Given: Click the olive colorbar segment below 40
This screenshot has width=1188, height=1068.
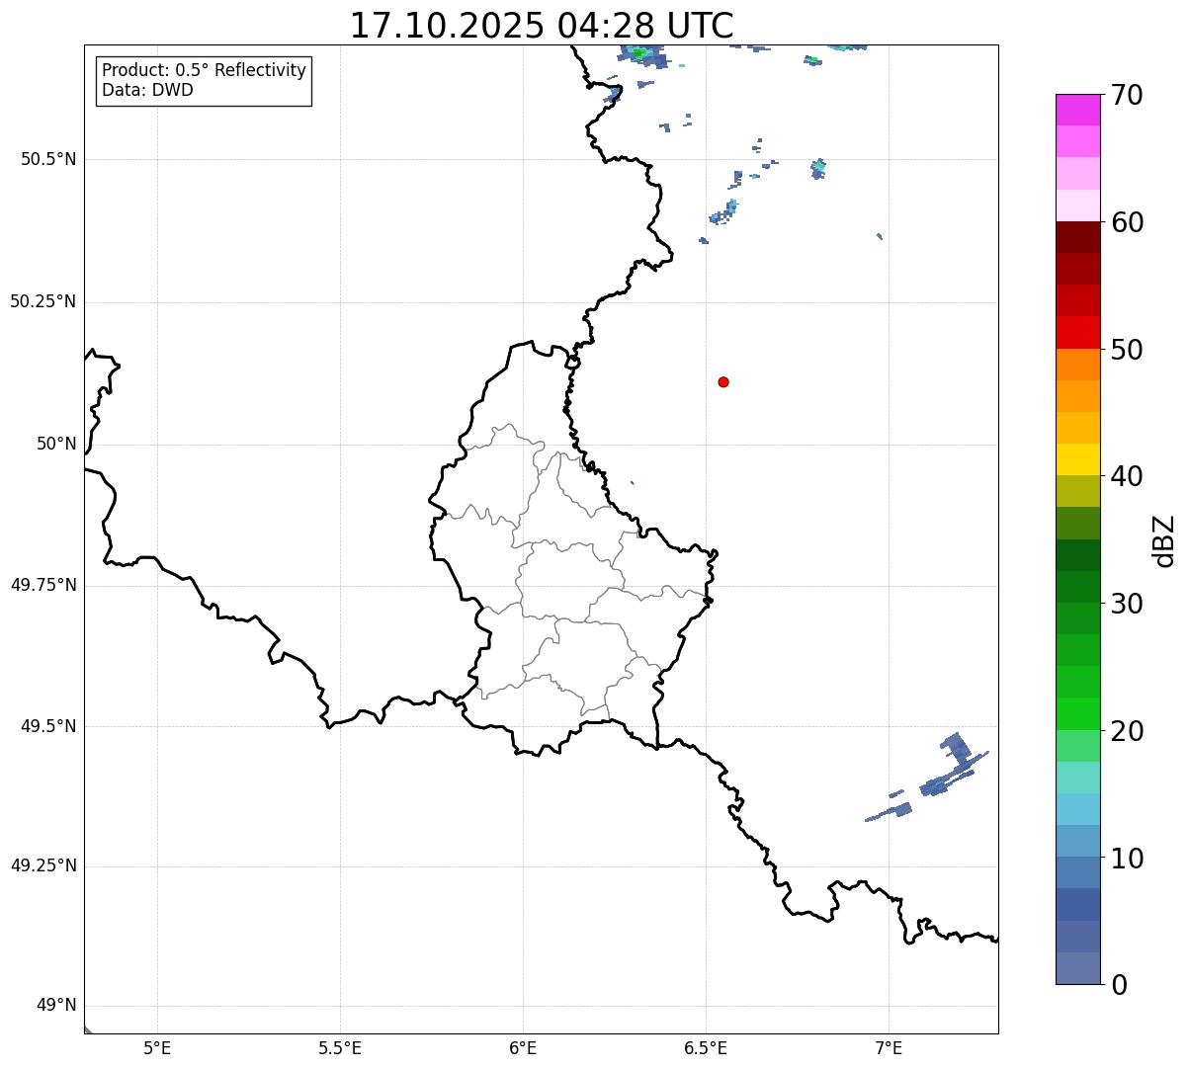Looking at the screenshot, I should point(1078,491).
